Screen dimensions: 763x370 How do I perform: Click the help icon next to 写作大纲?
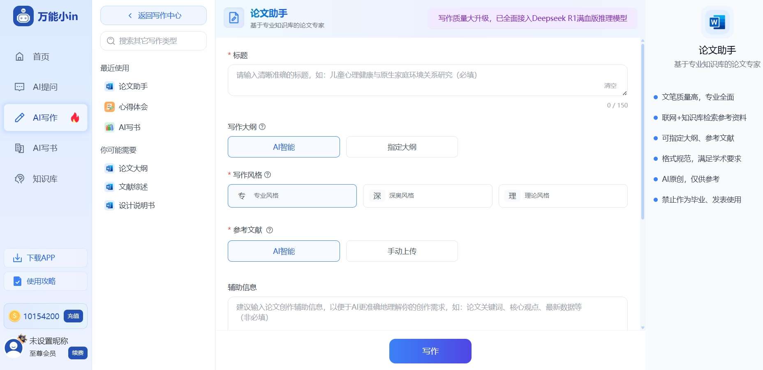click(x=262, y=127)
